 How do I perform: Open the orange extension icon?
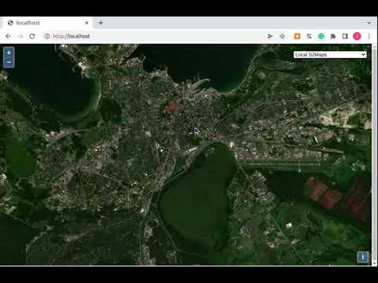point(297,36)
